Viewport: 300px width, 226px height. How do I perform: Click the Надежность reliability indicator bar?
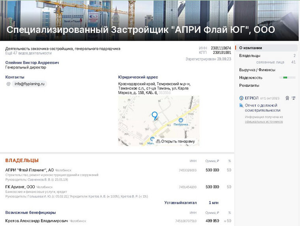[287, 78]
